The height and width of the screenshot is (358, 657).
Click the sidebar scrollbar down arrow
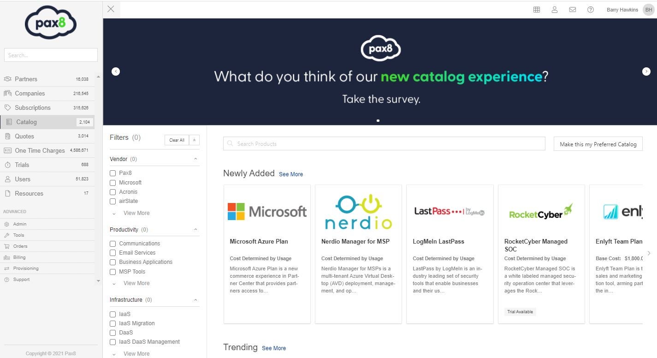98,280
